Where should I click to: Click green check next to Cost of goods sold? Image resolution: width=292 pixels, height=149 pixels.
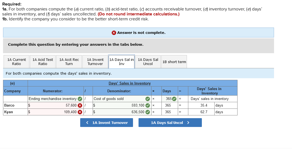pos(148,99)
